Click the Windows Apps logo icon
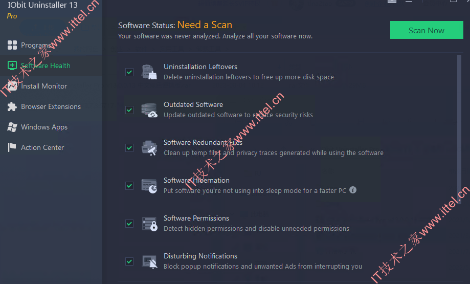 click(x=12, y=127)
